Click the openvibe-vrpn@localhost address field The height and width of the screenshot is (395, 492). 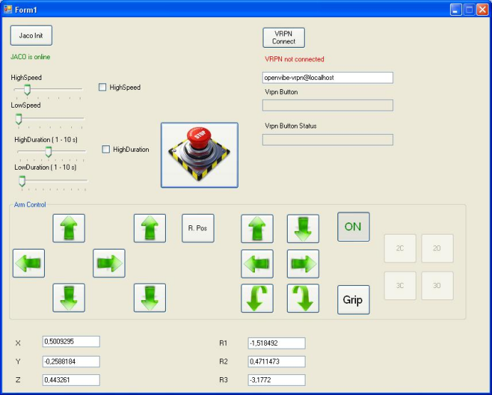click(x=328, y=78)
